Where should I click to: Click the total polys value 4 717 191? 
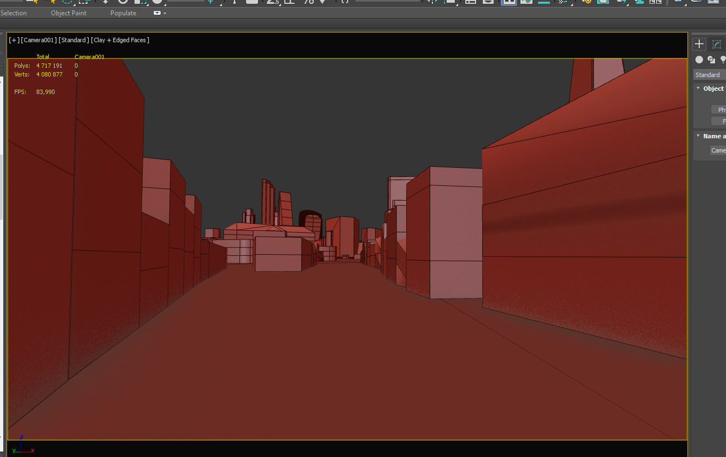pyautogui.click(x=49, y=66)
